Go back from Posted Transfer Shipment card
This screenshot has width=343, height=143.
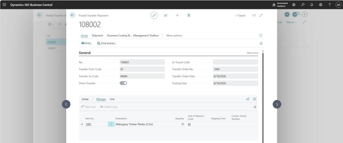(x=72, y=15)
